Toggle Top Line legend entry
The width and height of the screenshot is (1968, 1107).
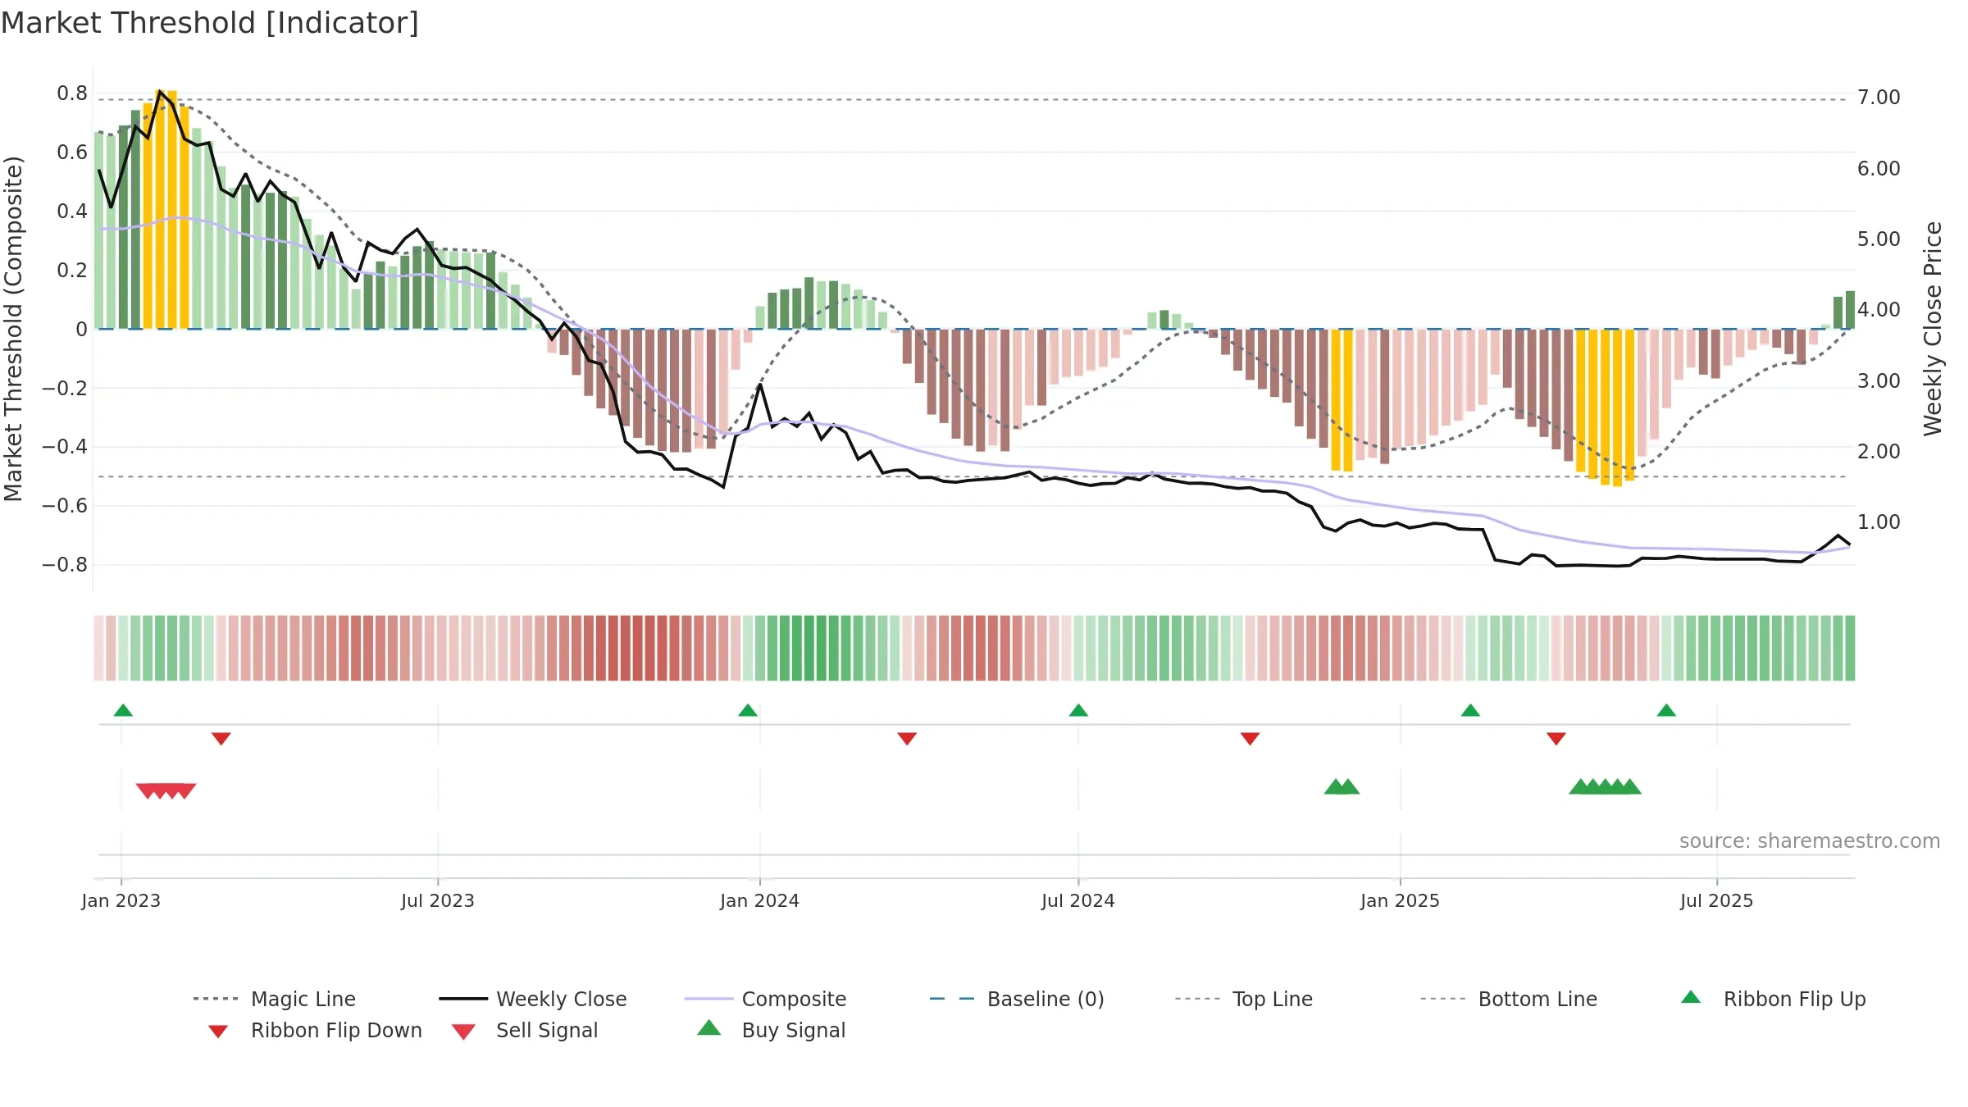tap(1244, 999)
